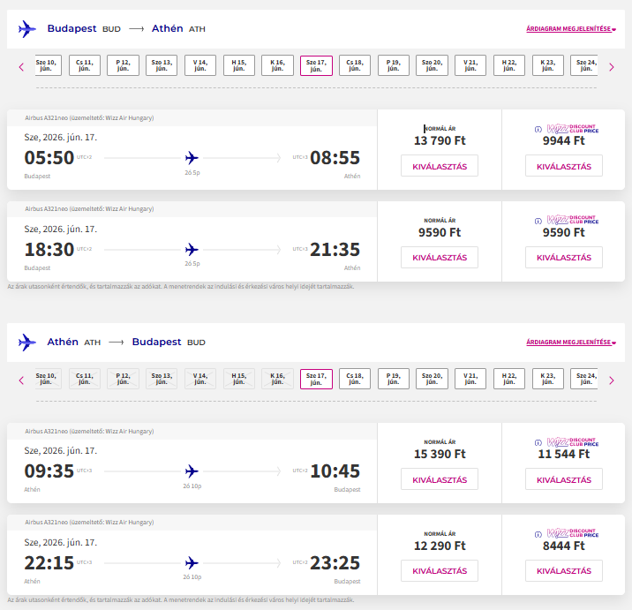Choose the 12 290 Ft normal price fare
The width and height of the screenshot is (632, 610).
pyautogui.click(x=440, y=571)
